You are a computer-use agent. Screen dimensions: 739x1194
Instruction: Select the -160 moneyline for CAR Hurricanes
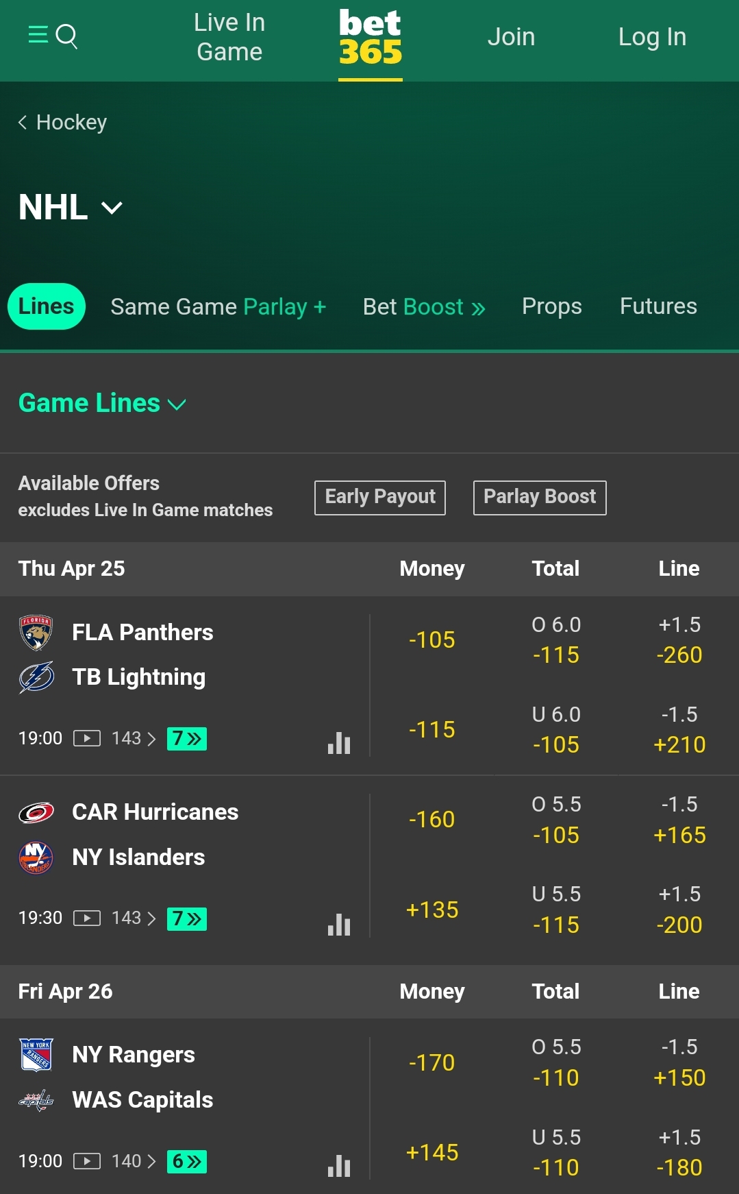coord(432,818)
